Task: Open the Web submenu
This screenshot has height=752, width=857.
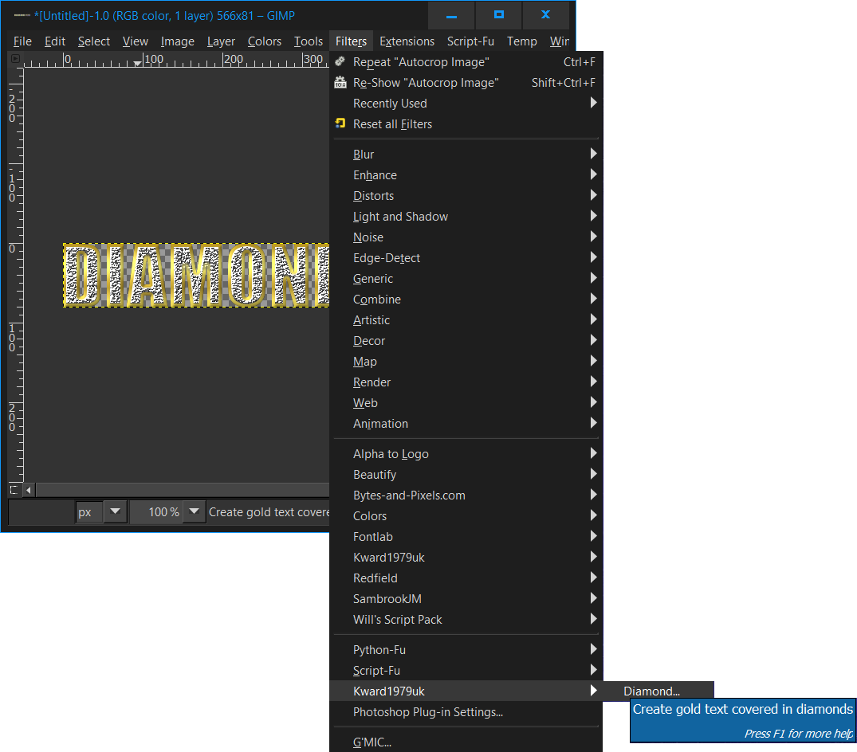Action: (x=466, y=403)
